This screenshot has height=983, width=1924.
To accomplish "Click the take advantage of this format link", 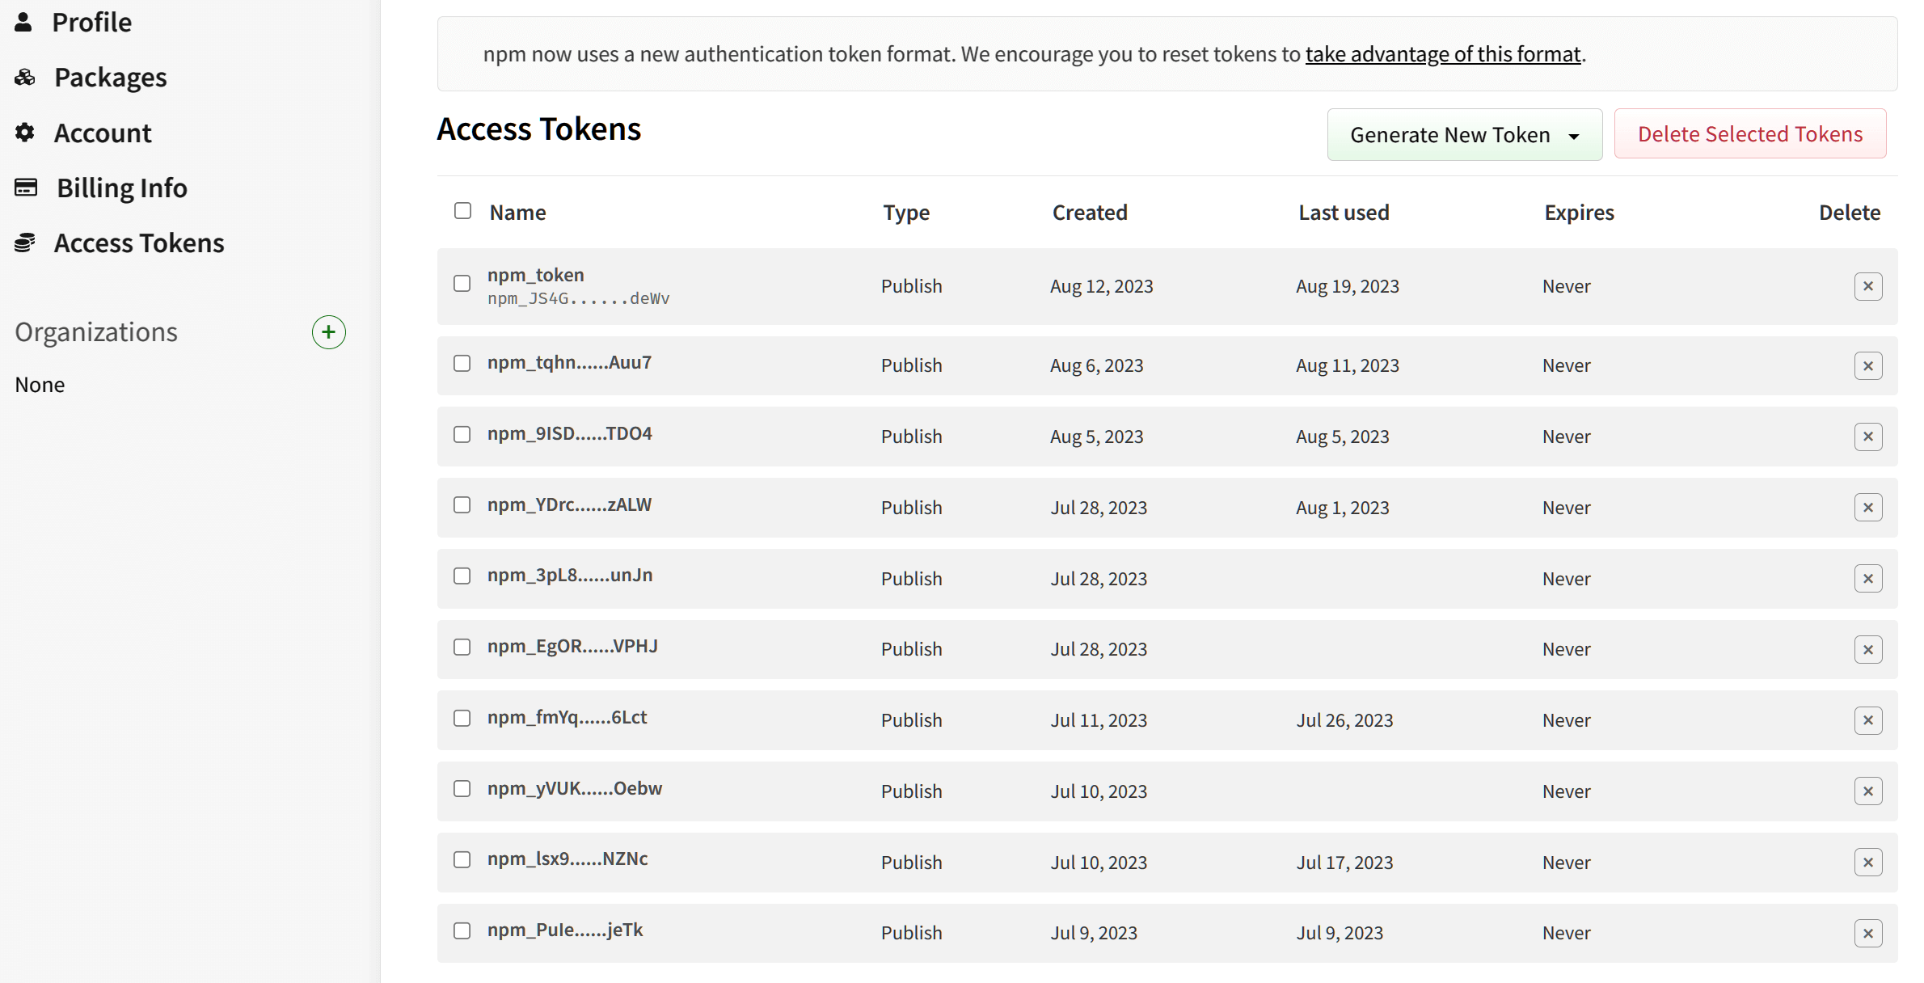I will [x=1443, y=53].
